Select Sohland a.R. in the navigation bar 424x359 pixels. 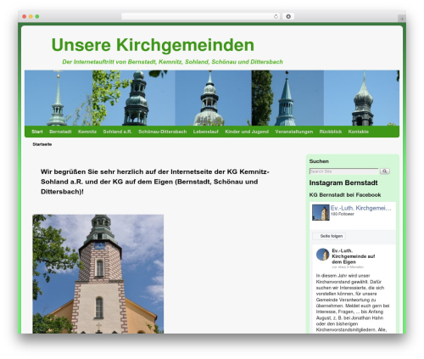pos(117,132)
